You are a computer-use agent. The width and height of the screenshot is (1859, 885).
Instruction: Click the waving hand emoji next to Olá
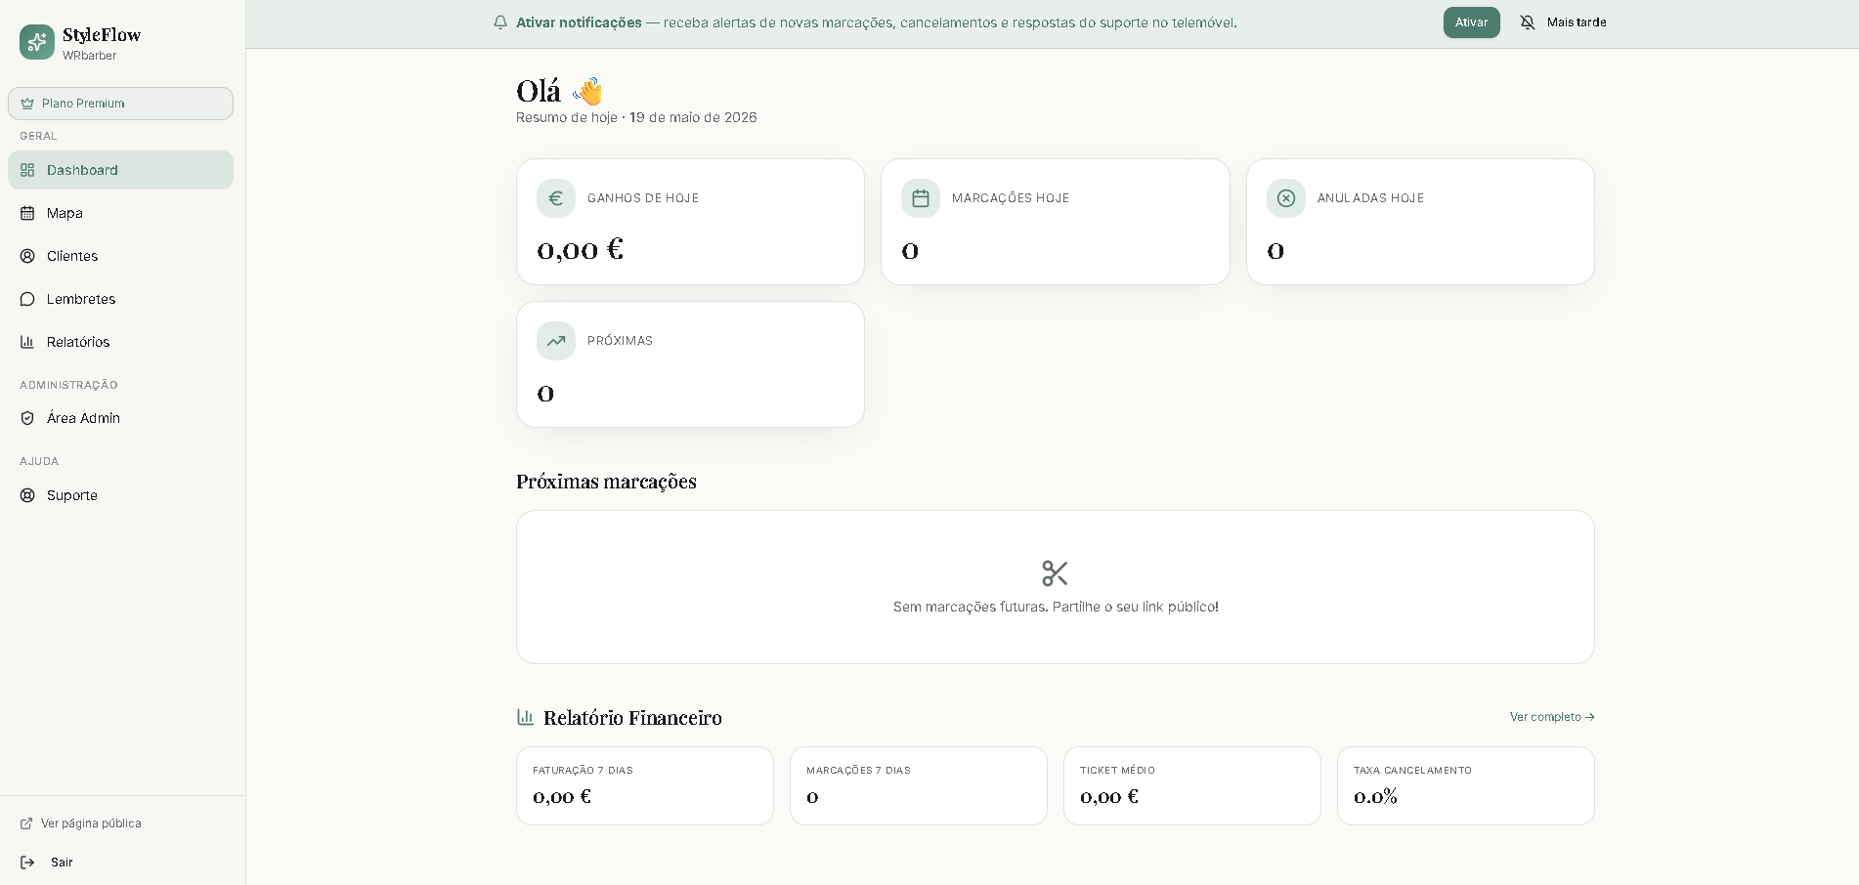coord(588,91)
